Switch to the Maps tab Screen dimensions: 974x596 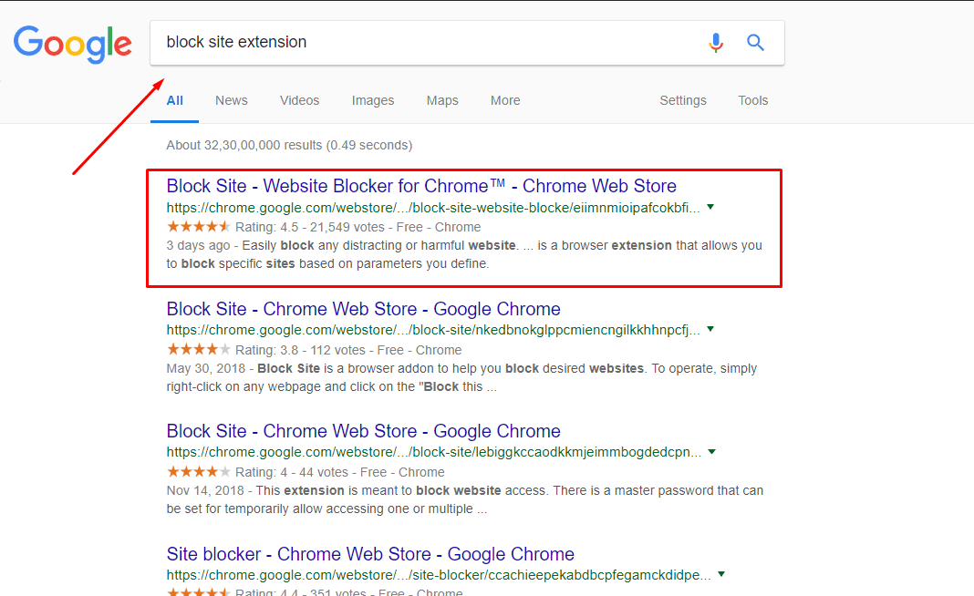442,100
